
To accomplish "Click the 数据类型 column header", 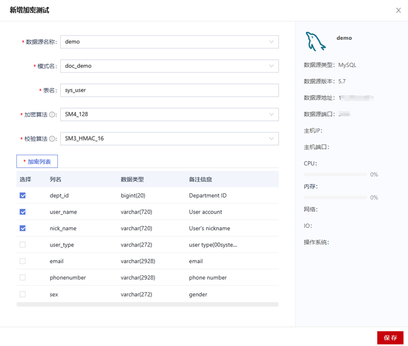I will pyautogui.click(x=132, y=179).
